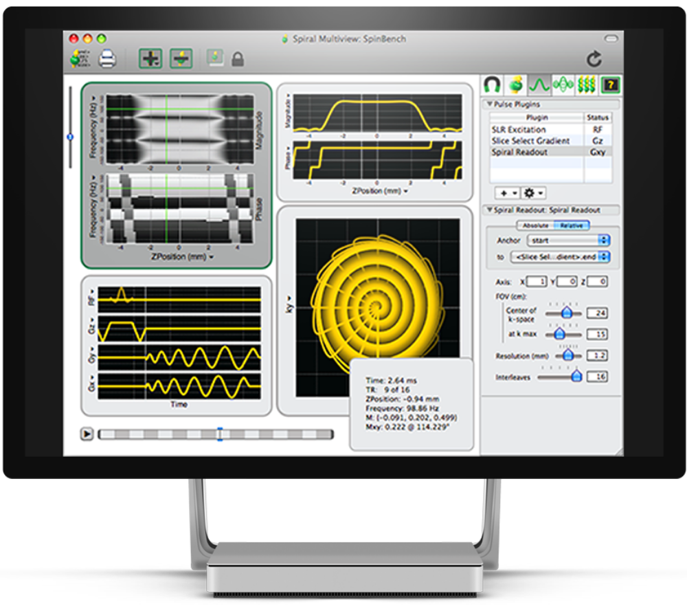Click the Axis Y input field
This screenshot has height=613, width=687.
(x=567, y=281)
